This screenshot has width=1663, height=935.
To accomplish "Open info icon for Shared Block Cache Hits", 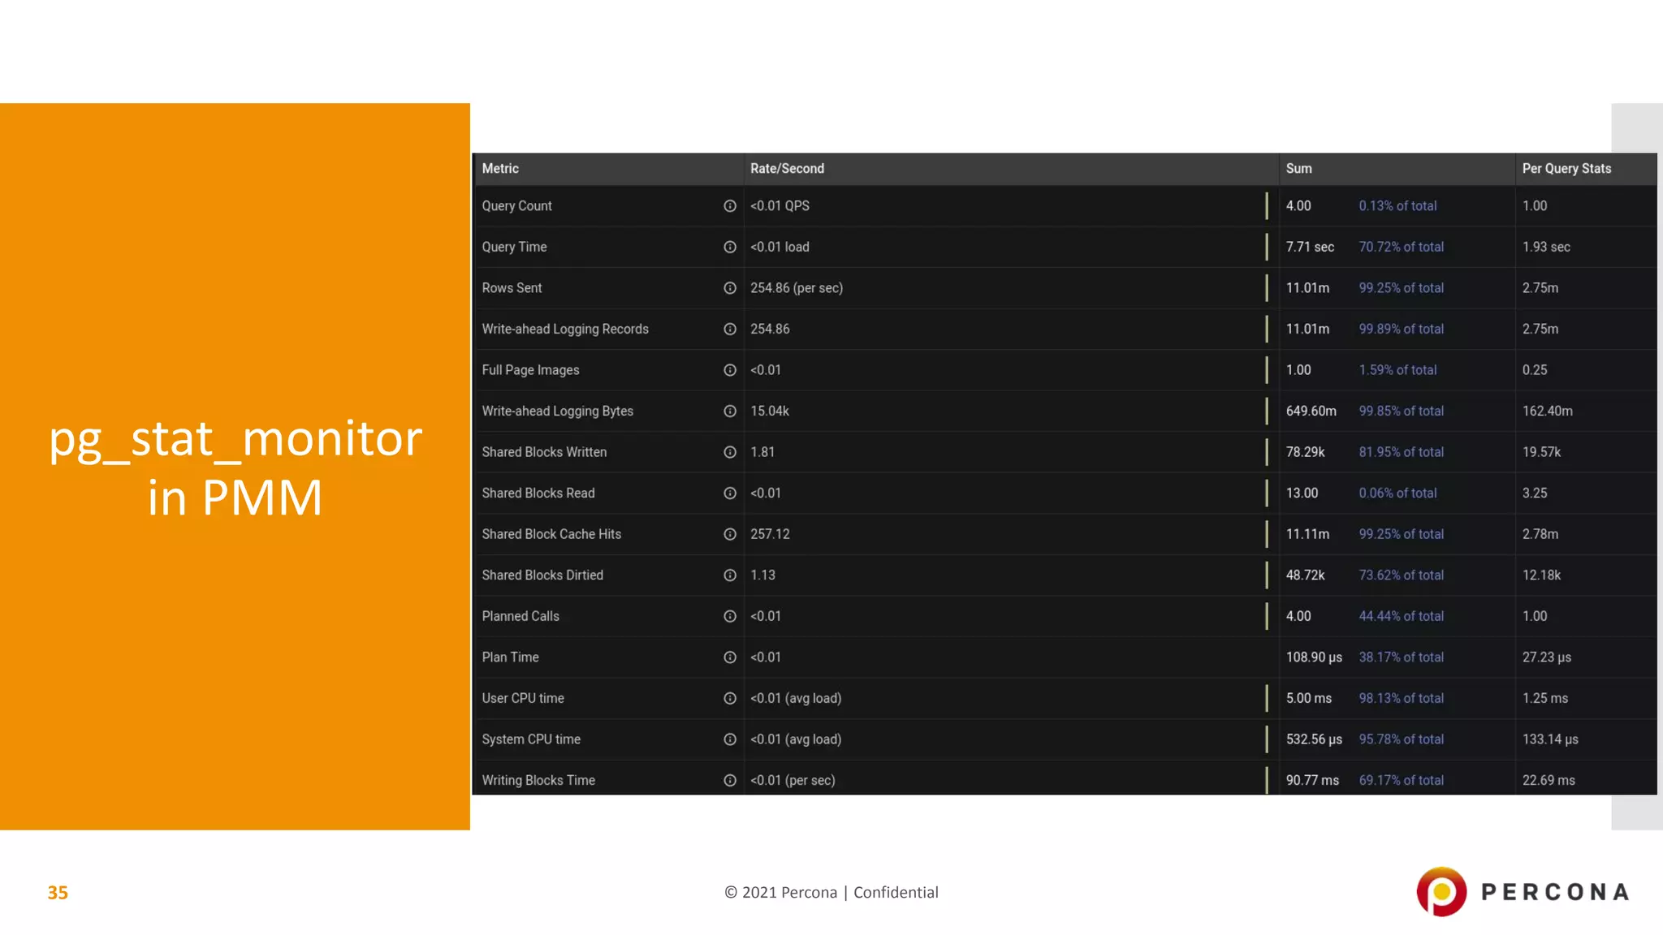I will click(x=729, y=534).
